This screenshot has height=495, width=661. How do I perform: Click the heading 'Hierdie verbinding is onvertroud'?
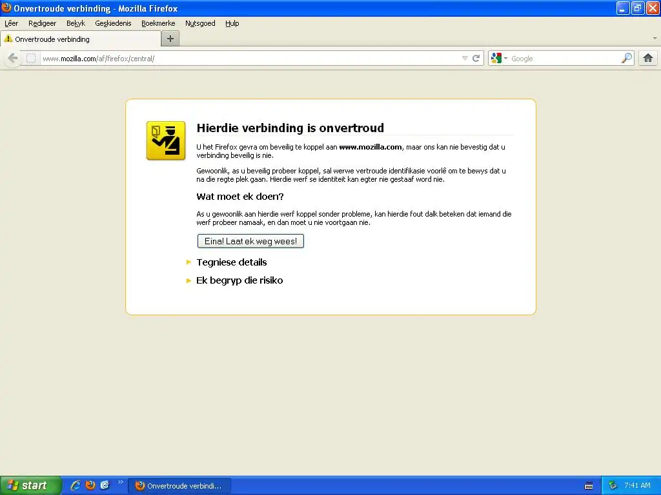(x=290, y=128)
